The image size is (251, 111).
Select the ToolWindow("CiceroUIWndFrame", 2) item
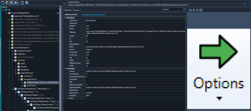[28, 19]
